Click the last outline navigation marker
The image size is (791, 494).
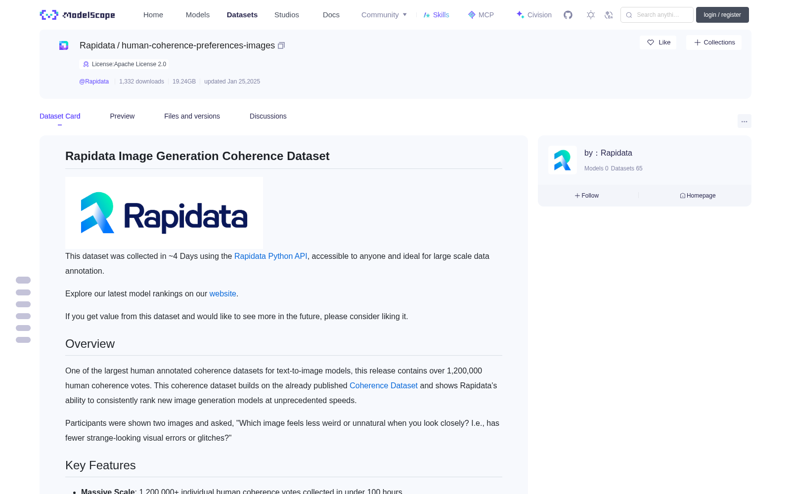(23, 340)
